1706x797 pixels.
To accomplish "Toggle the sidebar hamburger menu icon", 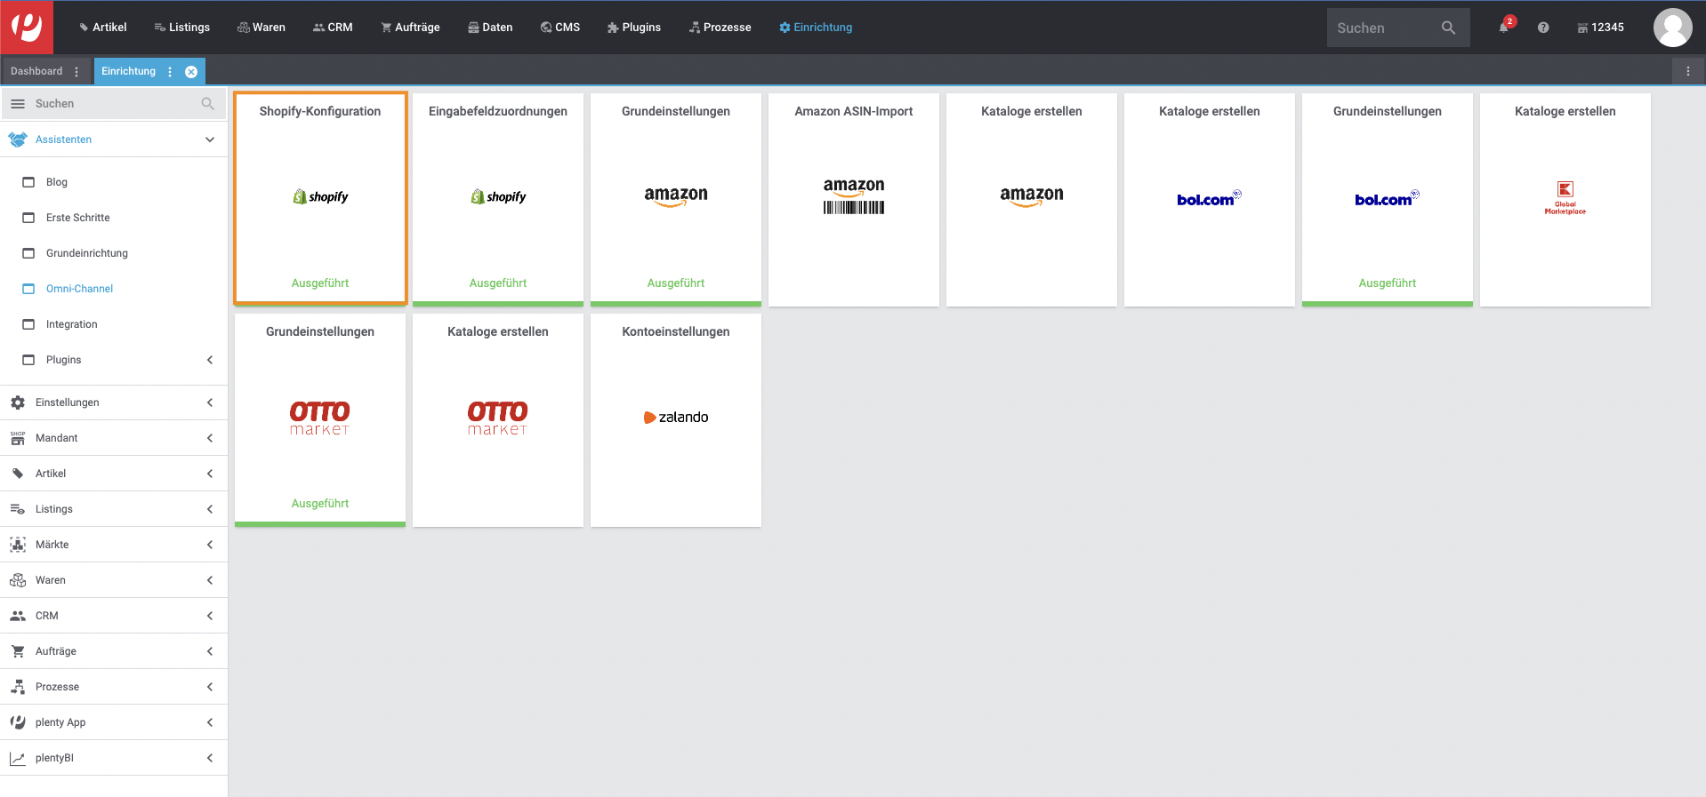I will tap(18, 104).
